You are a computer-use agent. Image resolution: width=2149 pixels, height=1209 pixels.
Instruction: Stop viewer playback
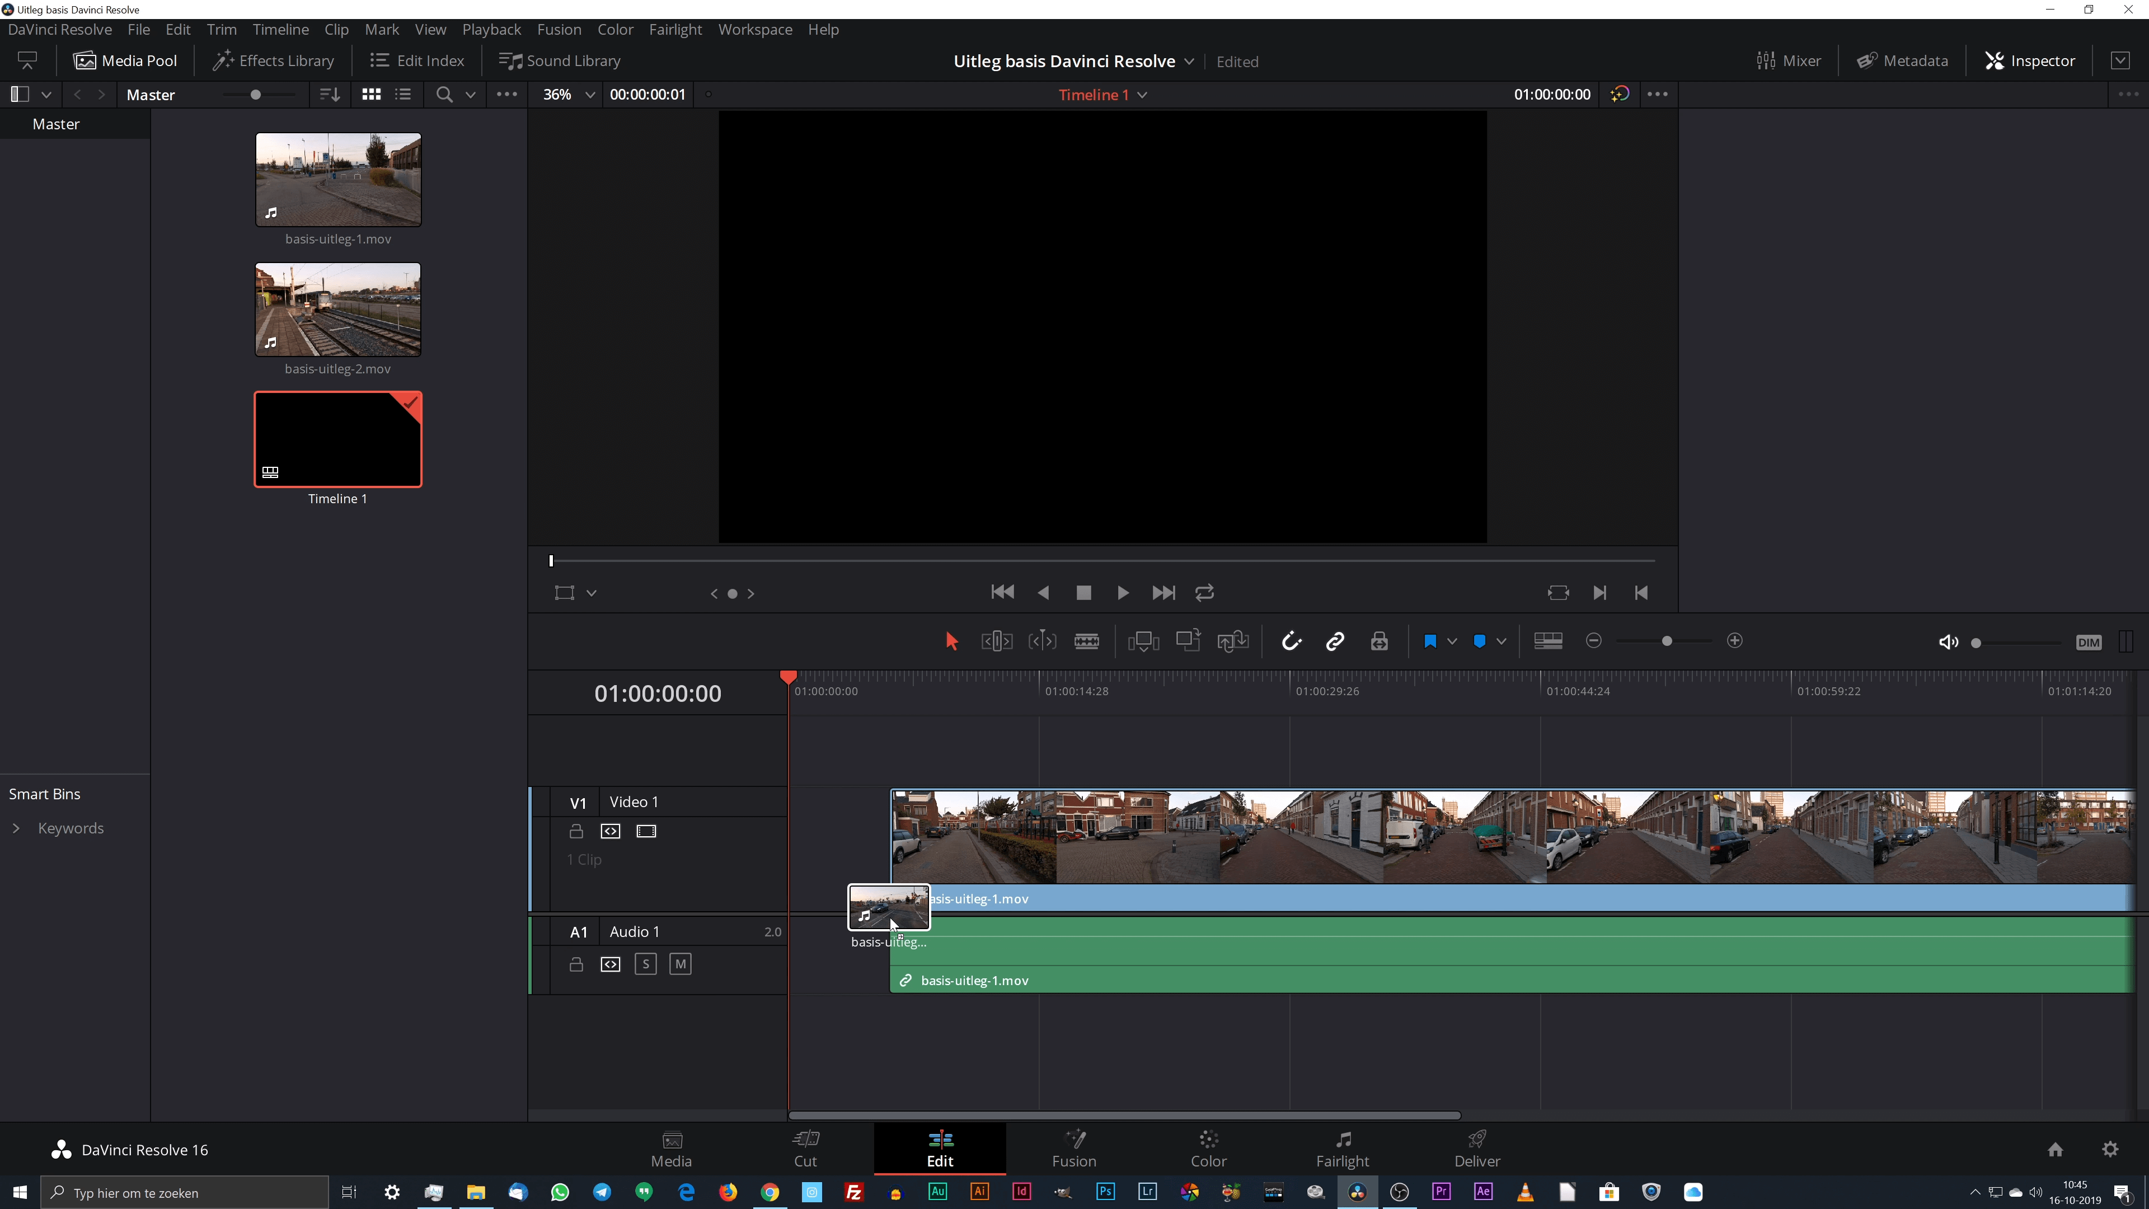(1083, 592)
